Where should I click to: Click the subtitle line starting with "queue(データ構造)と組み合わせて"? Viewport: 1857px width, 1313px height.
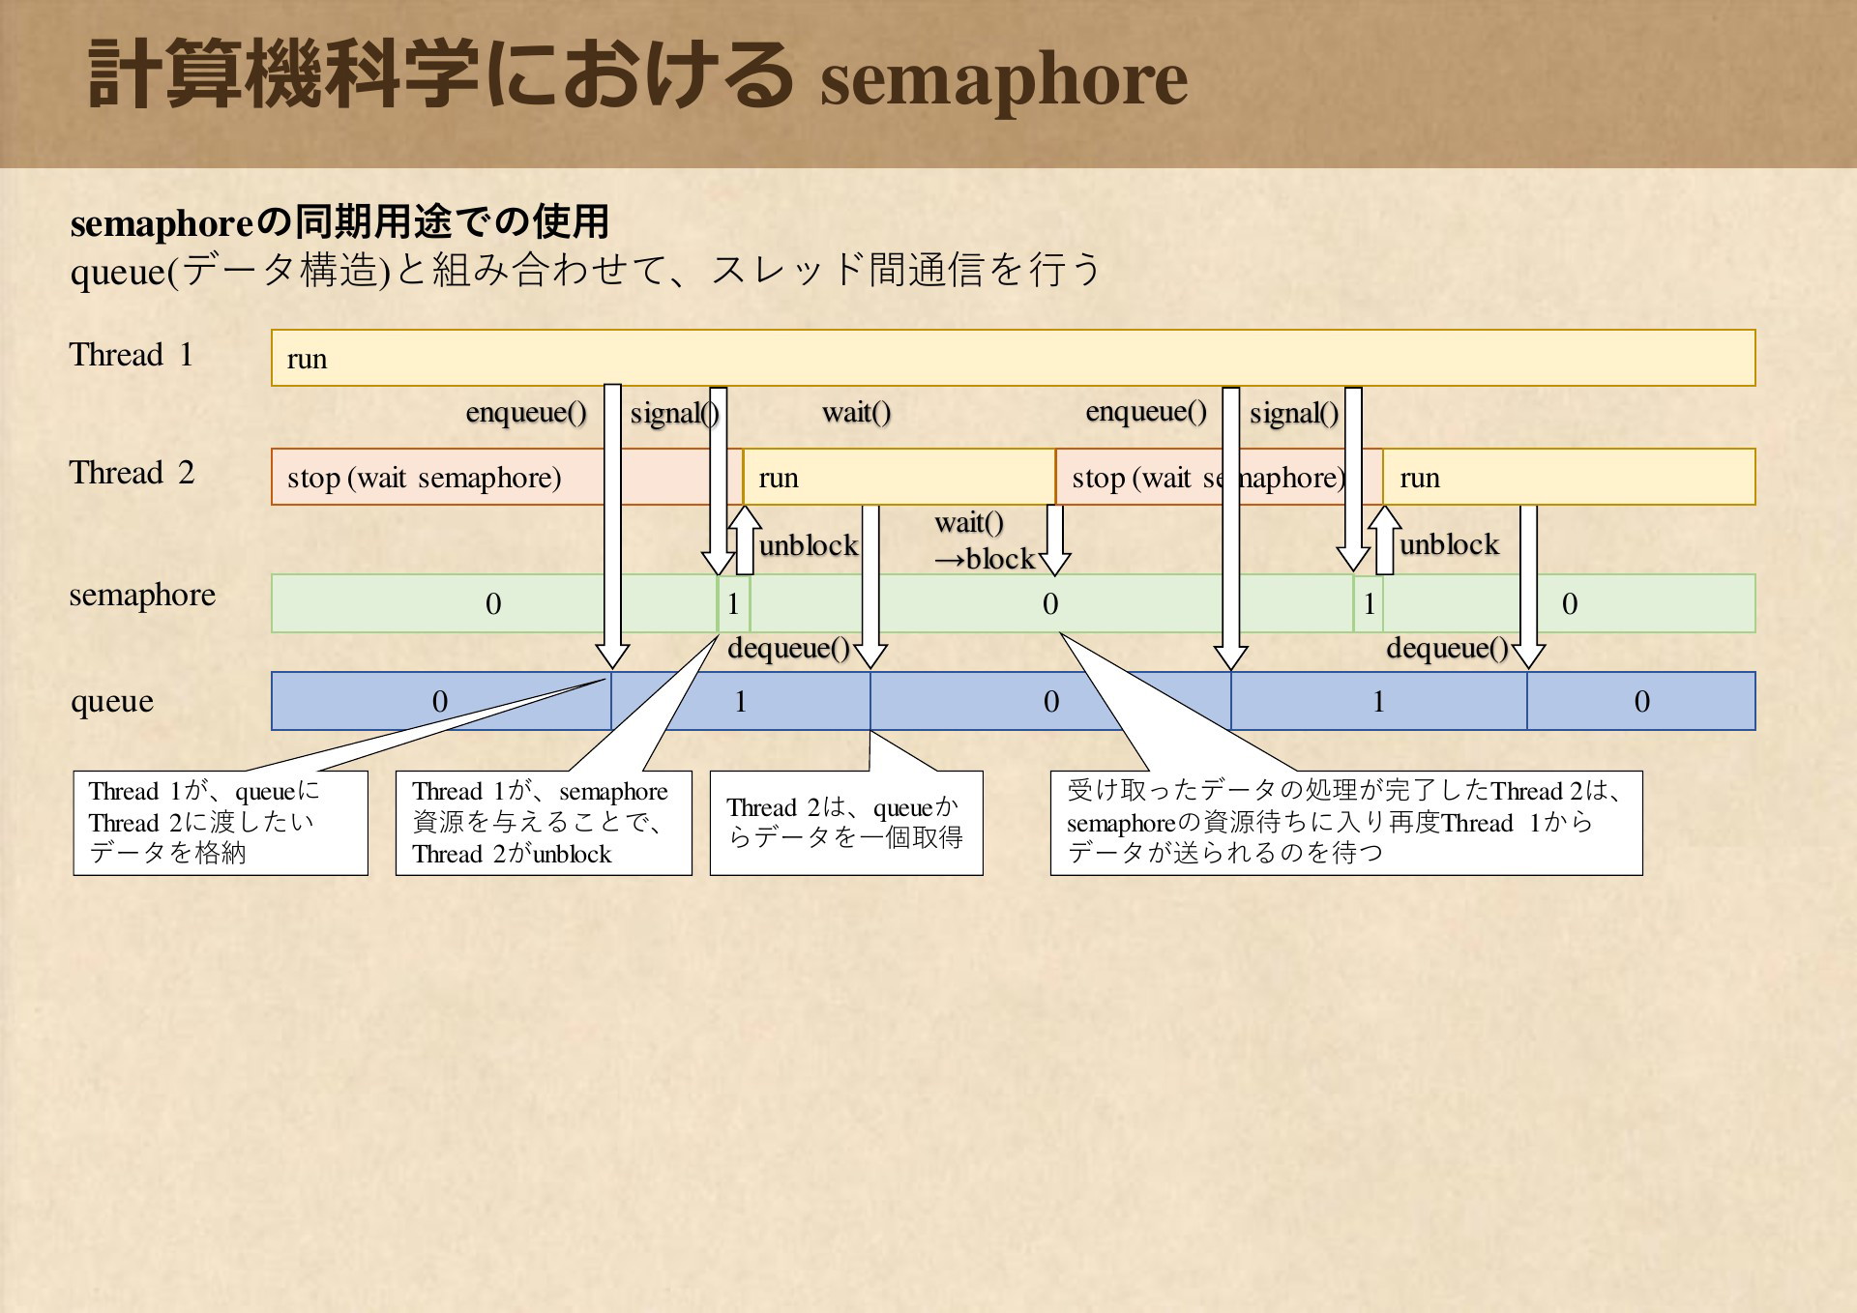tap(586, 270)
